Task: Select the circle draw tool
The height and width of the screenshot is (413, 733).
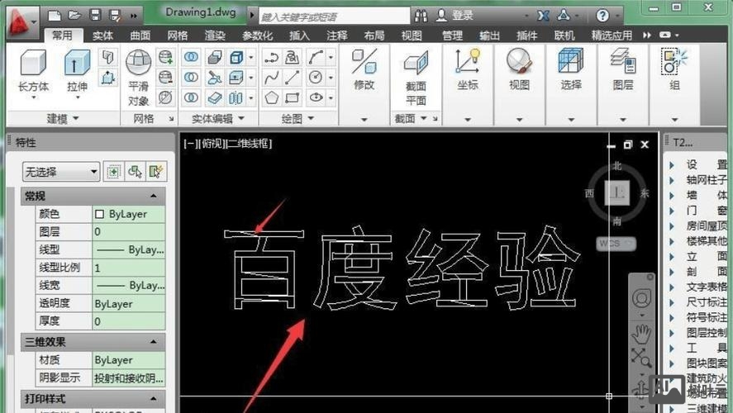Action: pos(316,78)
